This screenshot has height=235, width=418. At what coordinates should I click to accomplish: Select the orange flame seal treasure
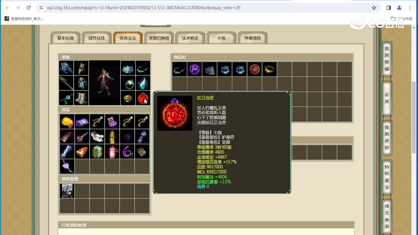coord(82,151)
